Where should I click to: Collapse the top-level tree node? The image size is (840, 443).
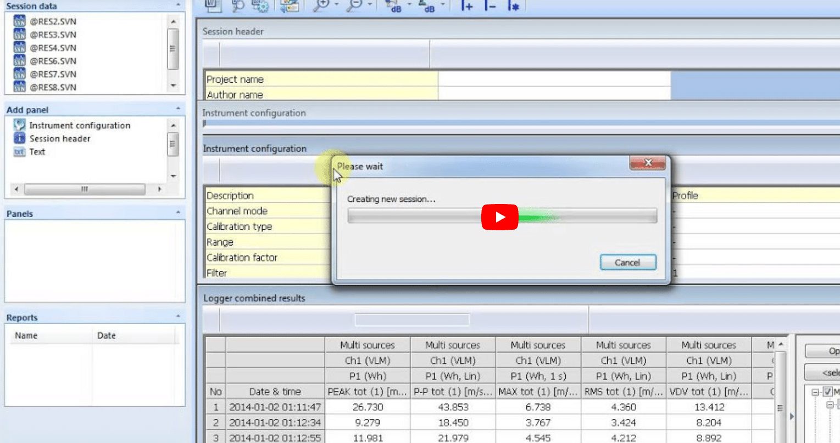pos(815,392)
